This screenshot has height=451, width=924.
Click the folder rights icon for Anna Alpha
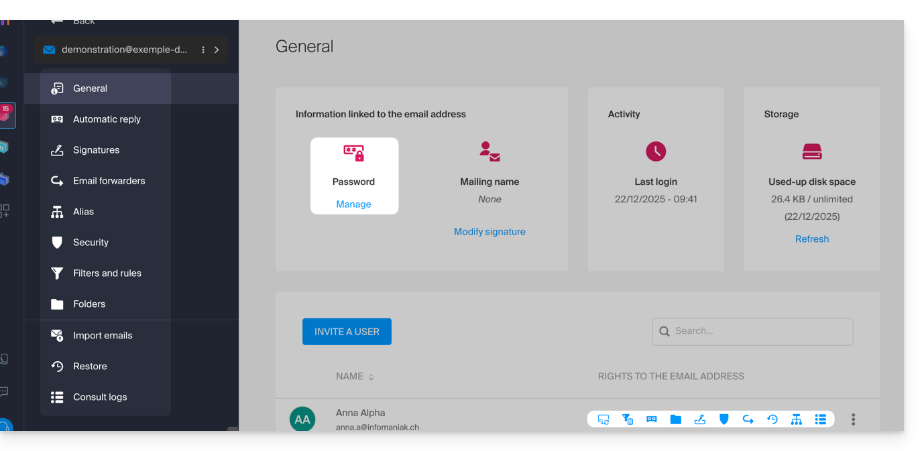[676, 420]
